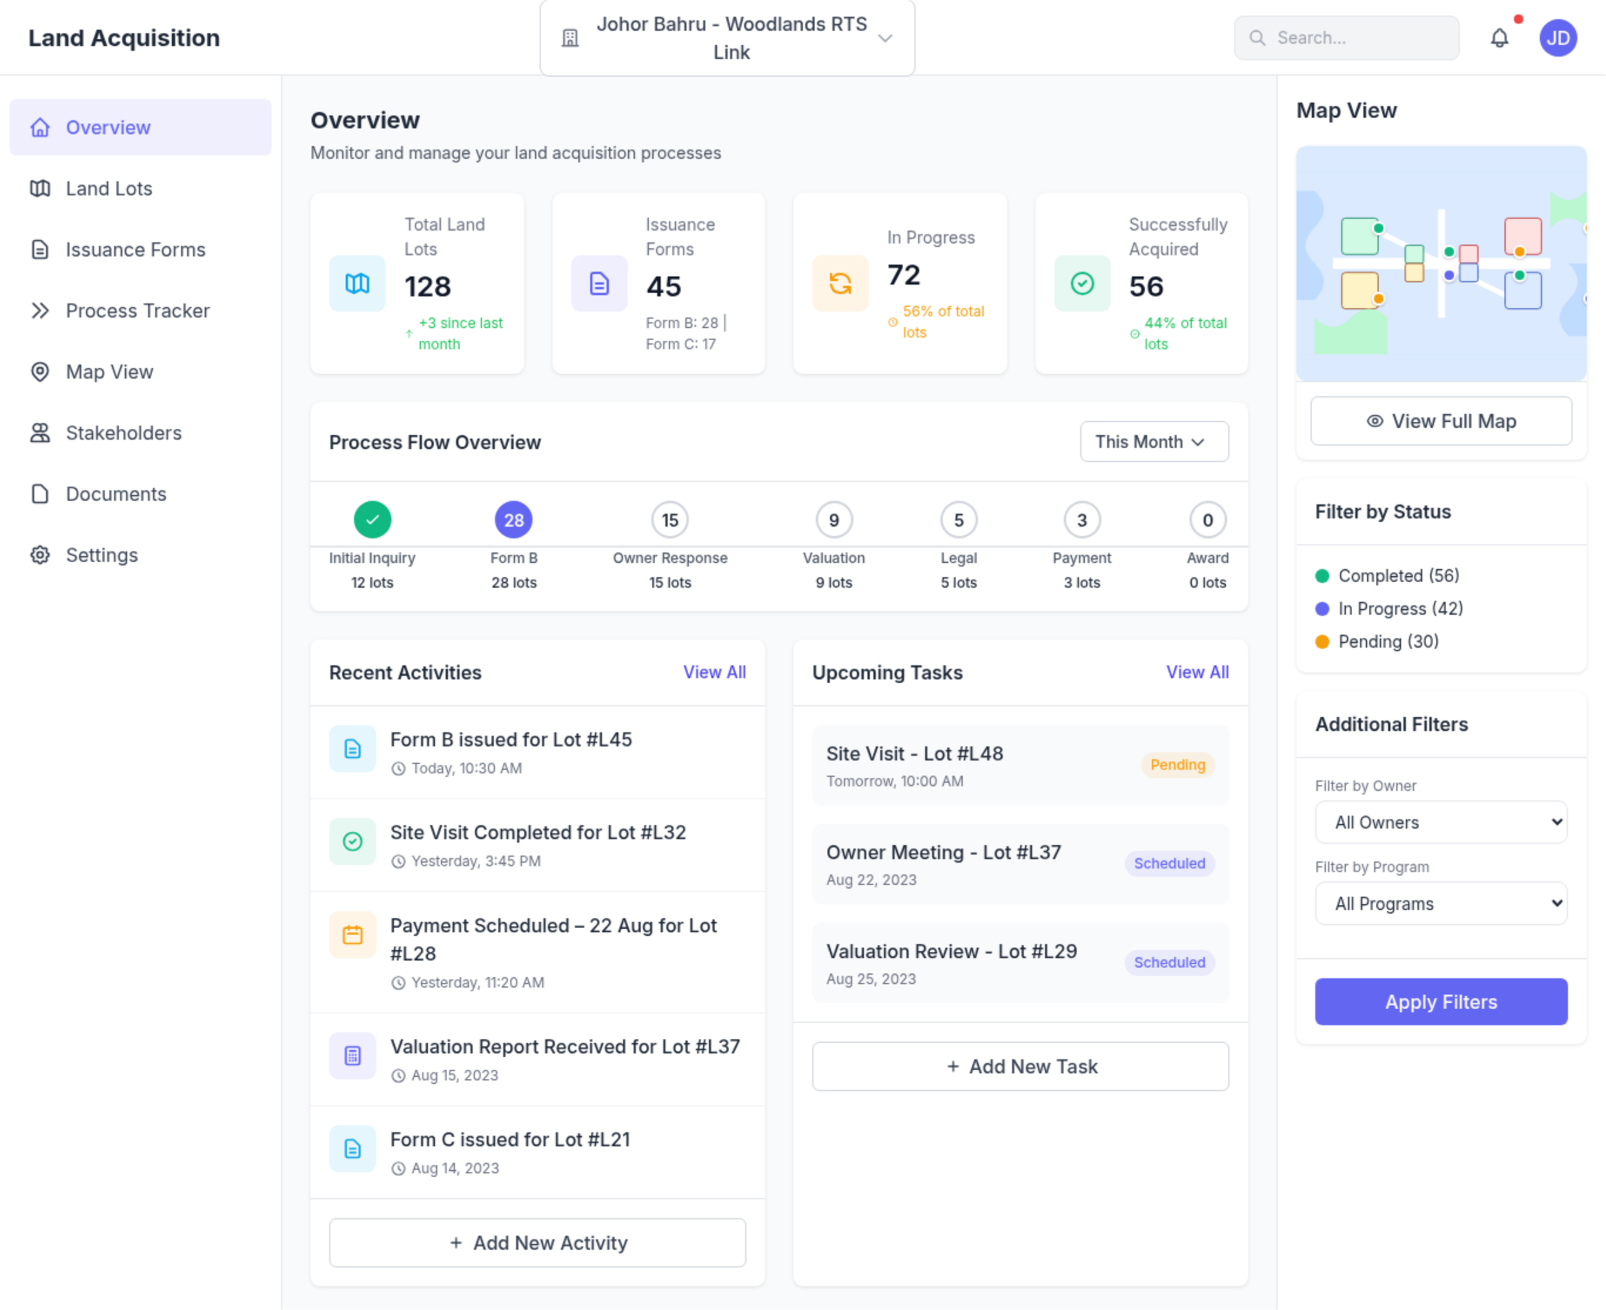Click the Payment Scheduled calendar icon

353,935
